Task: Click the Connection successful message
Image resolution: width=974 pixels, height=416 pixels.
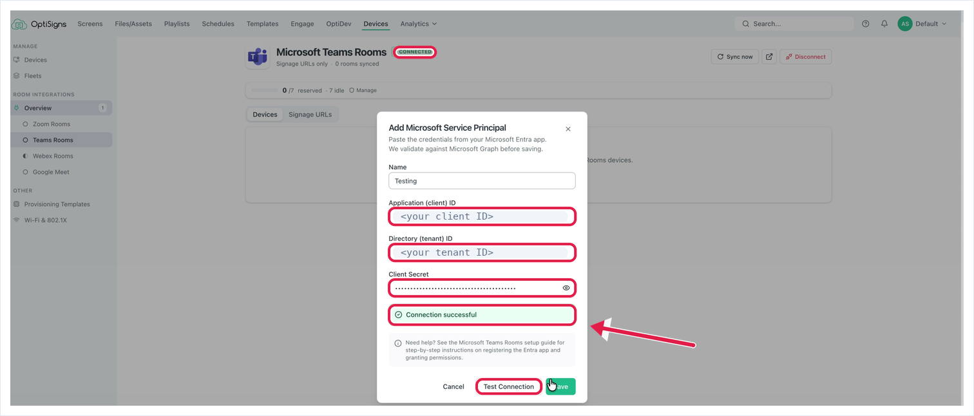Action: [x=482, y=315]
